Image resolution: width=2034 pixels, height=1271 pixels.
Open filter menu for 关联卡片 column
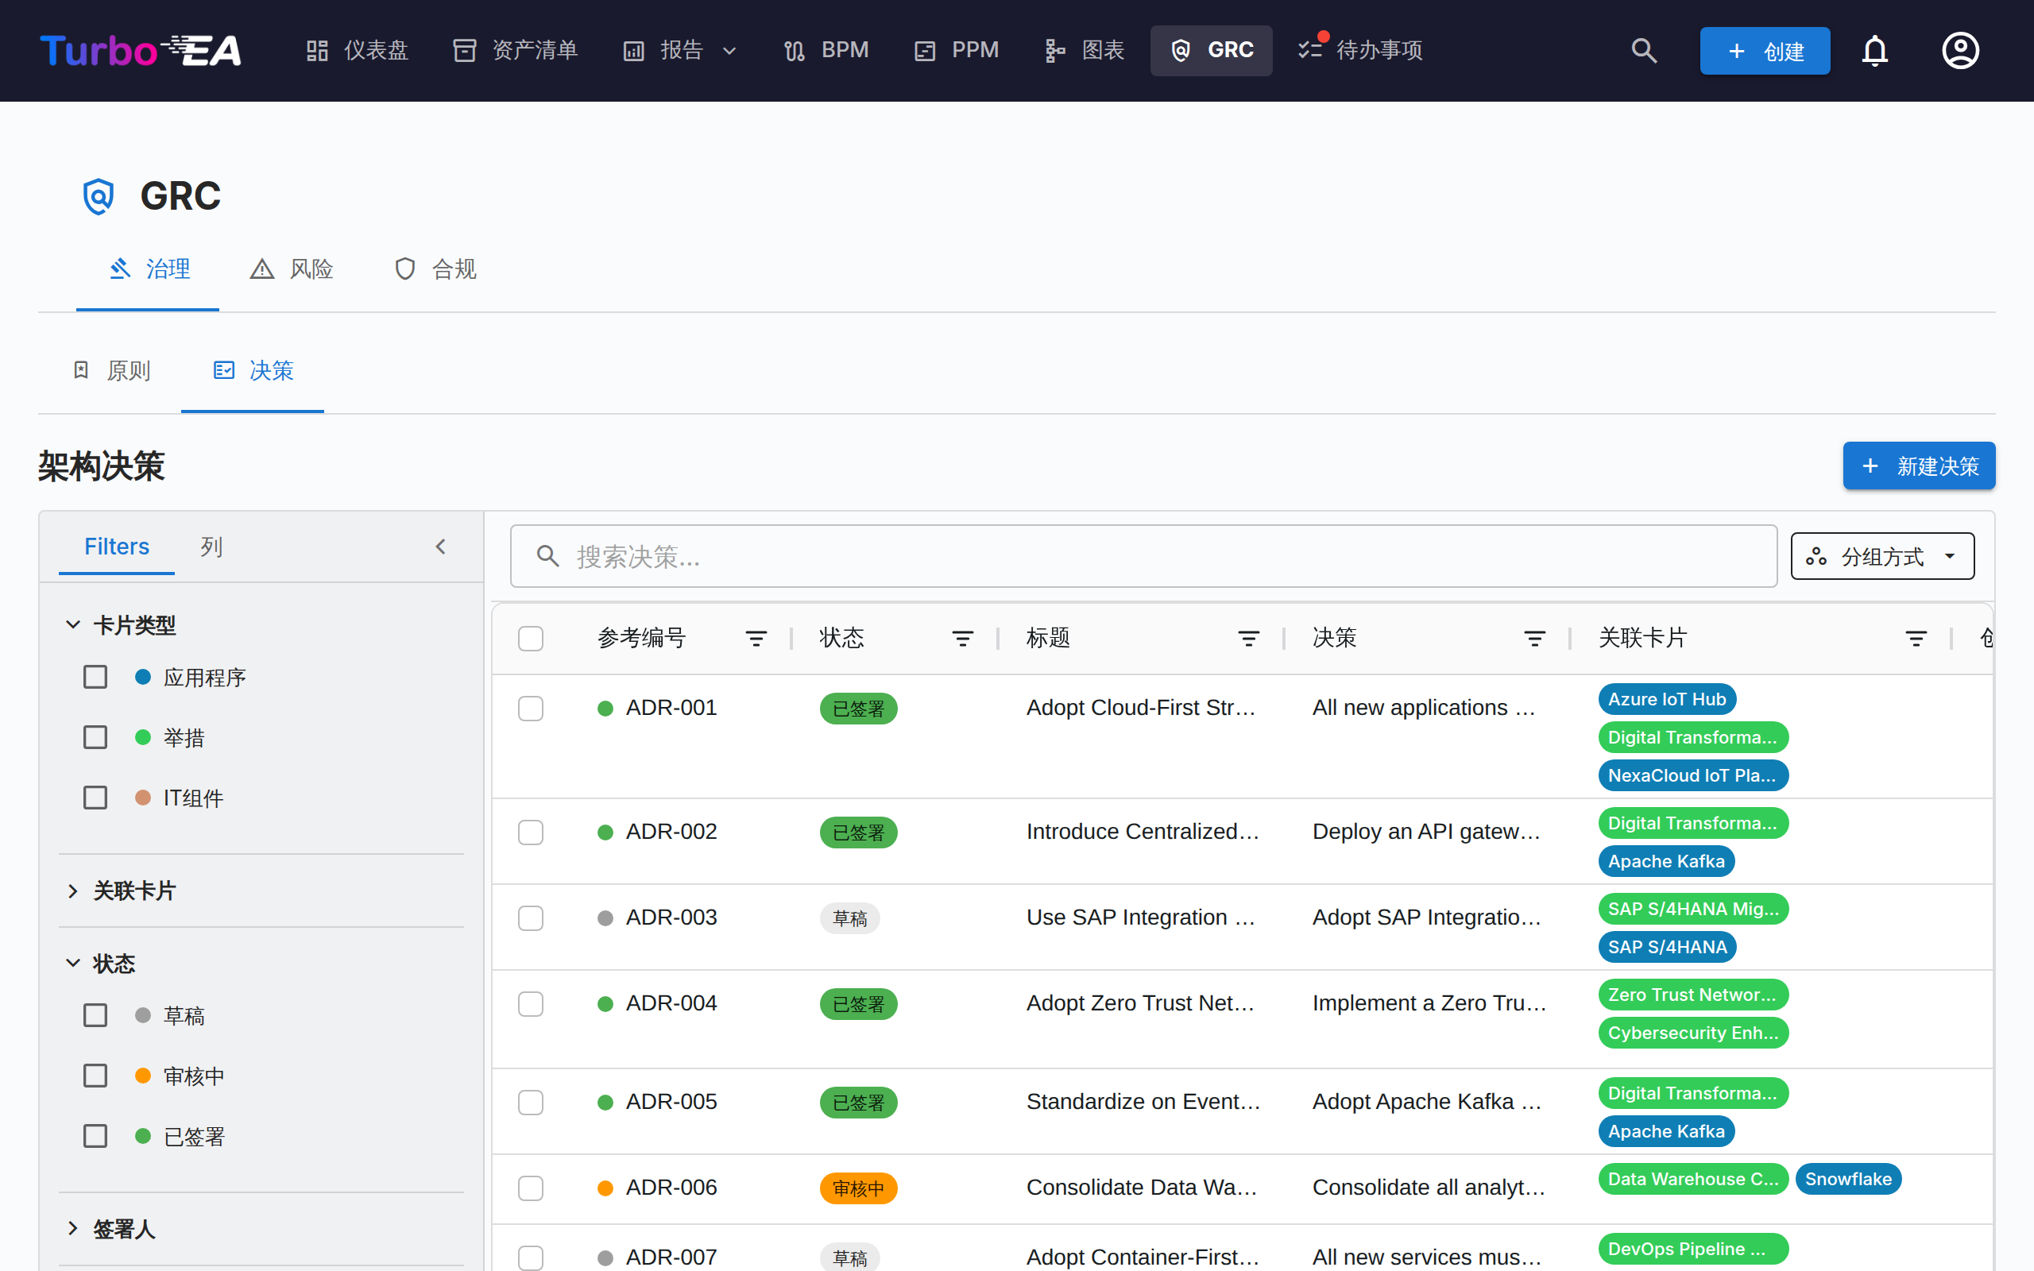(1916, 639)
